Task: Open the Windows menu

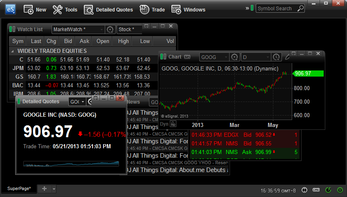Action: point(188,10)
